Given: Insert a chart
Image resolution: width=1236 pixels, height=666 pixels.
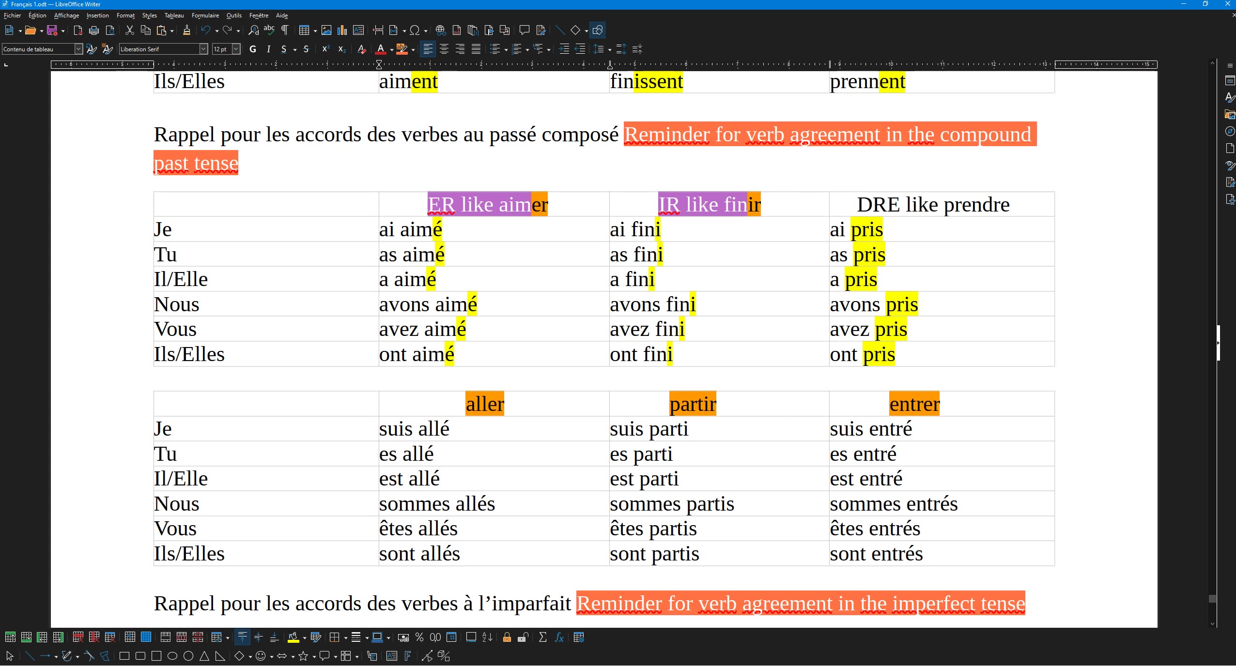Looking at the screenshot, I should [x=341, y=30].
